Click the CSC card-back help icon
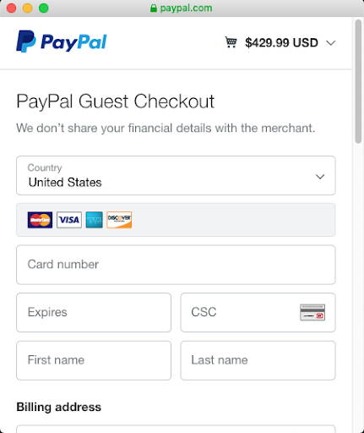This screenshot has width=364, height=433. pos(312,312)
